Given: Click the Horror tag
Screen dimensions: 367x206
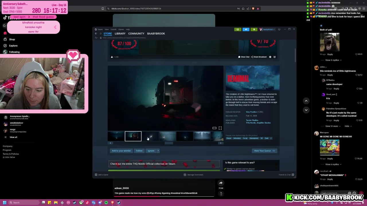Looking at the screenshot, I should pyautogui.click(x=229, y=138).
